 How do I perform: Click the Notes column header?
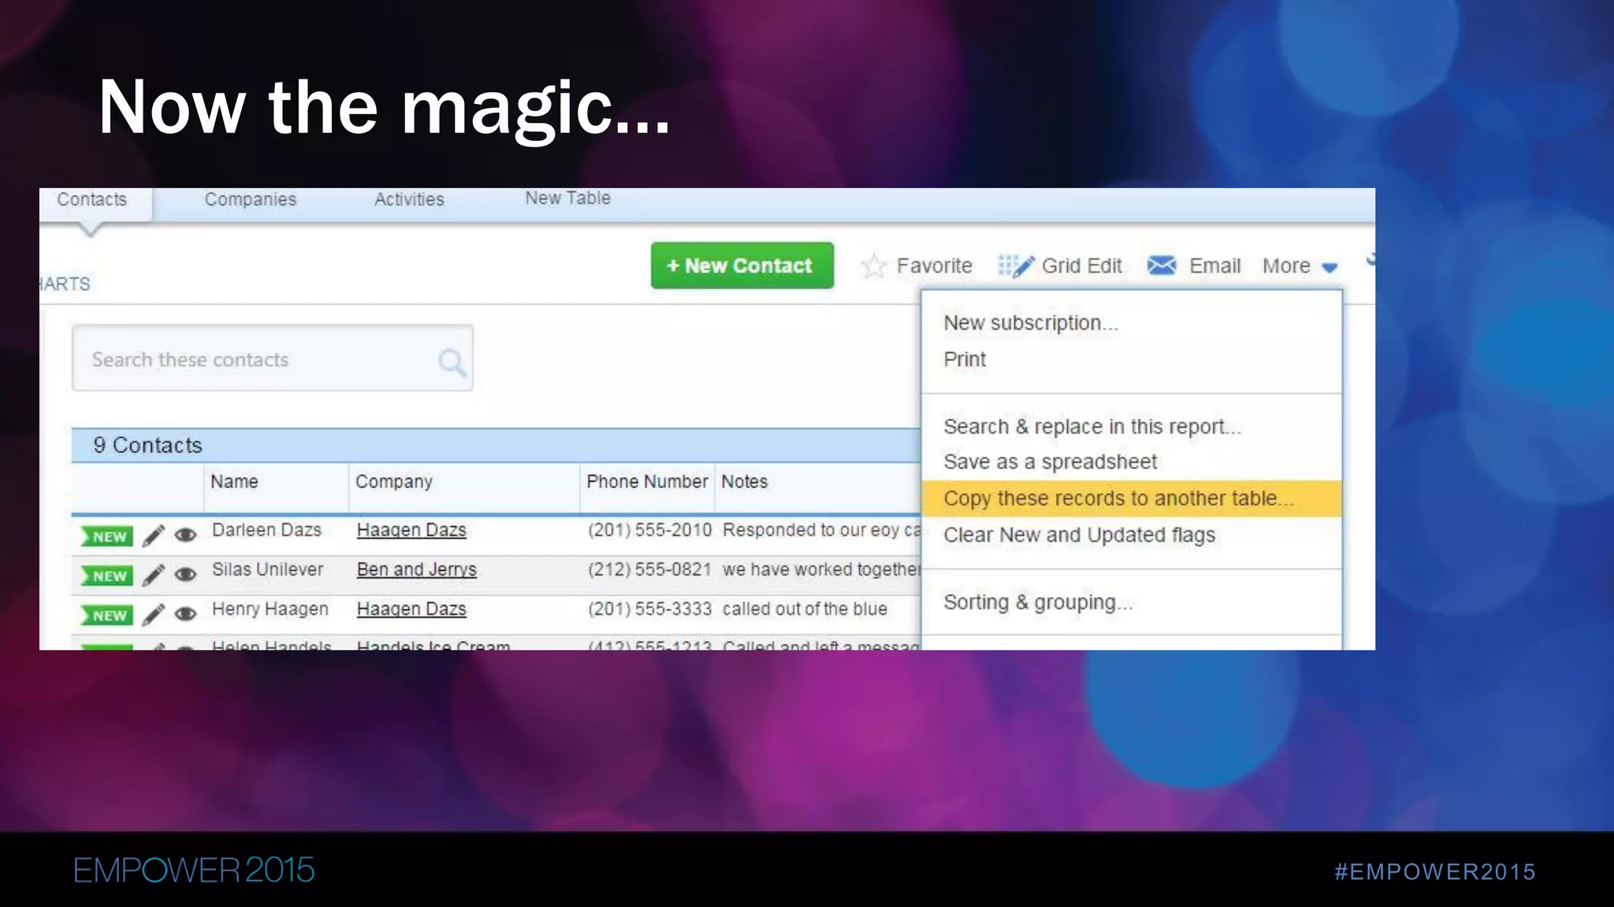[744, 482]
